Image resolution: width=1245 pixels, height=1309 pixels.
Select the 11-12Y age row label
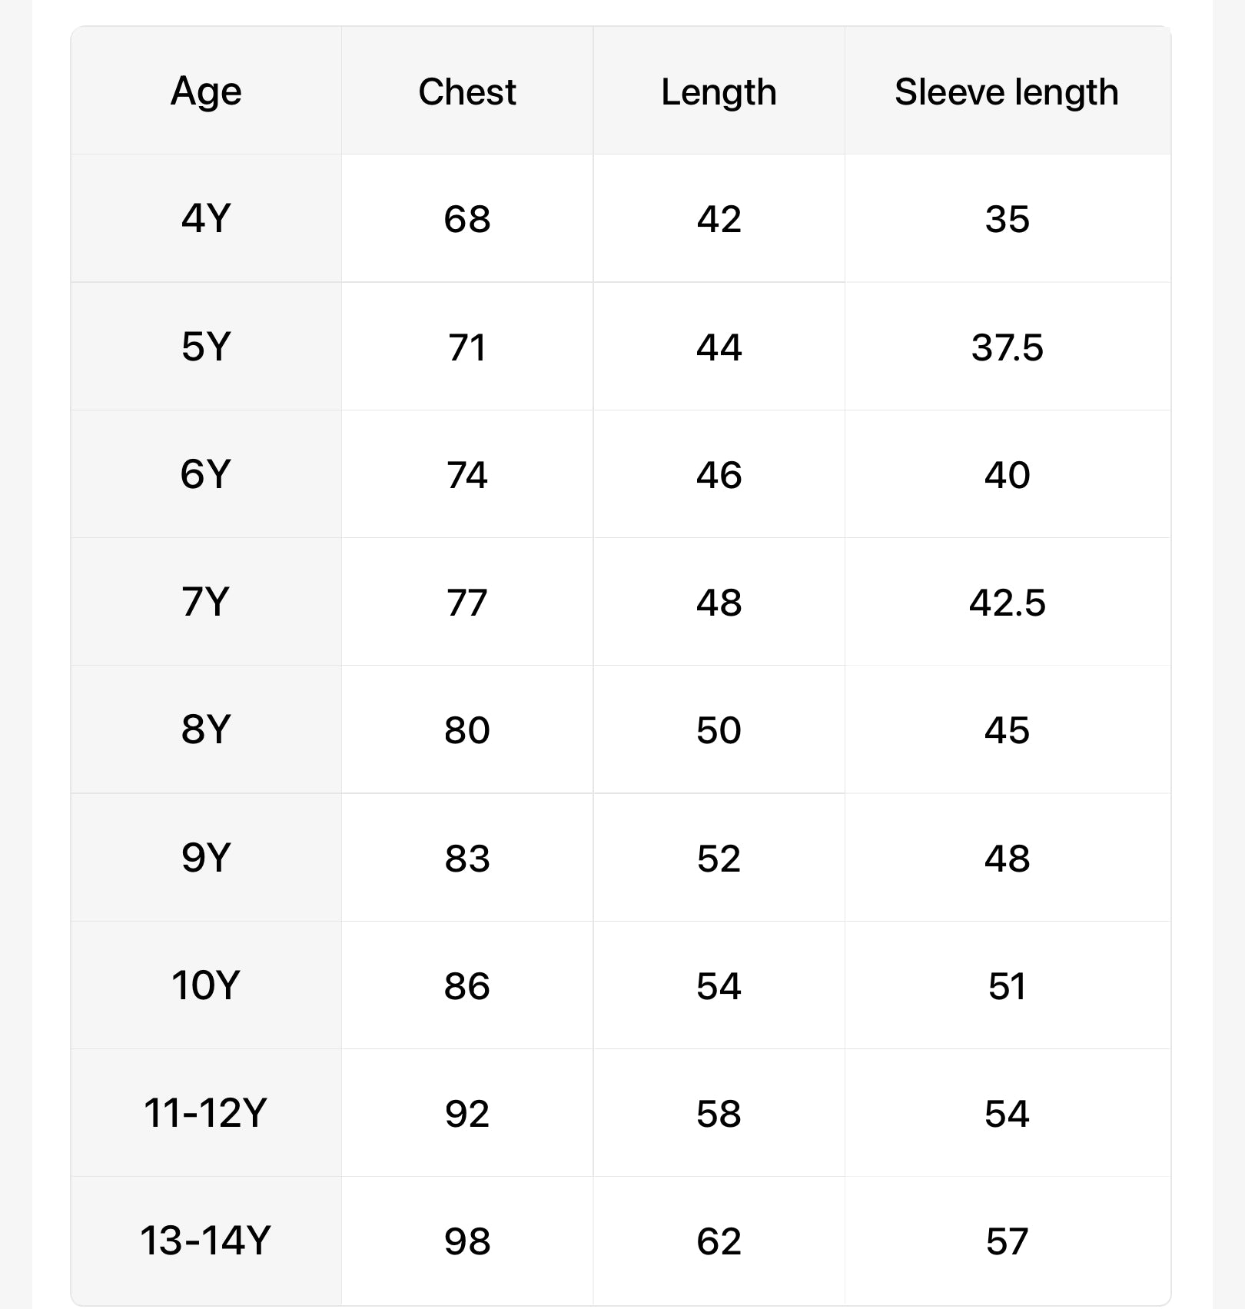(x=206, y=1113)
